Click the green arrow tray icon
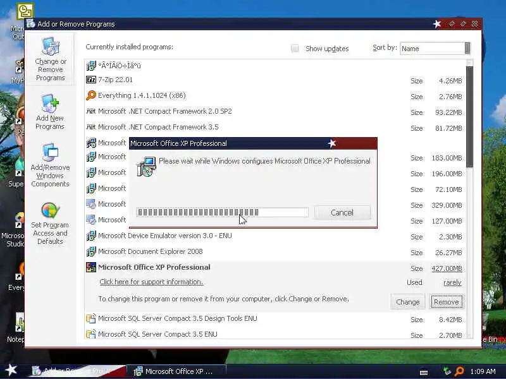 (x=447, y=371)
